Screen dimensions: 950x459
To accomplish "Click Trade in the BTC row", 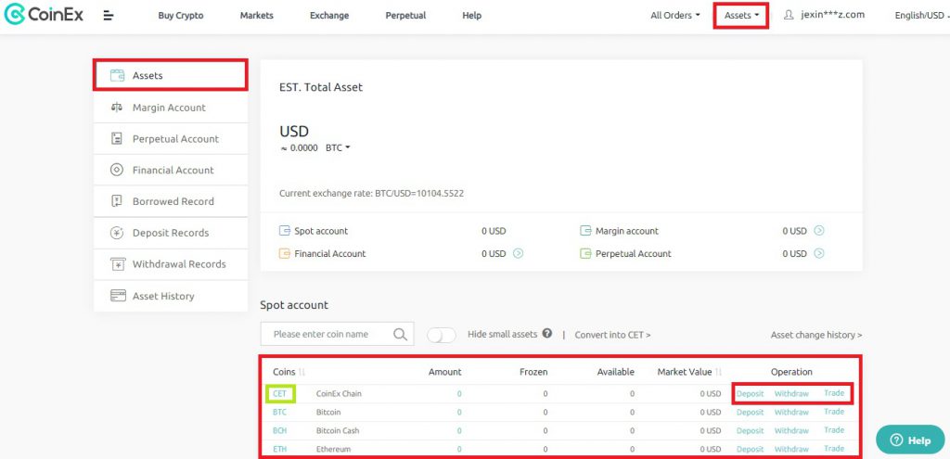I will (834, 412).
